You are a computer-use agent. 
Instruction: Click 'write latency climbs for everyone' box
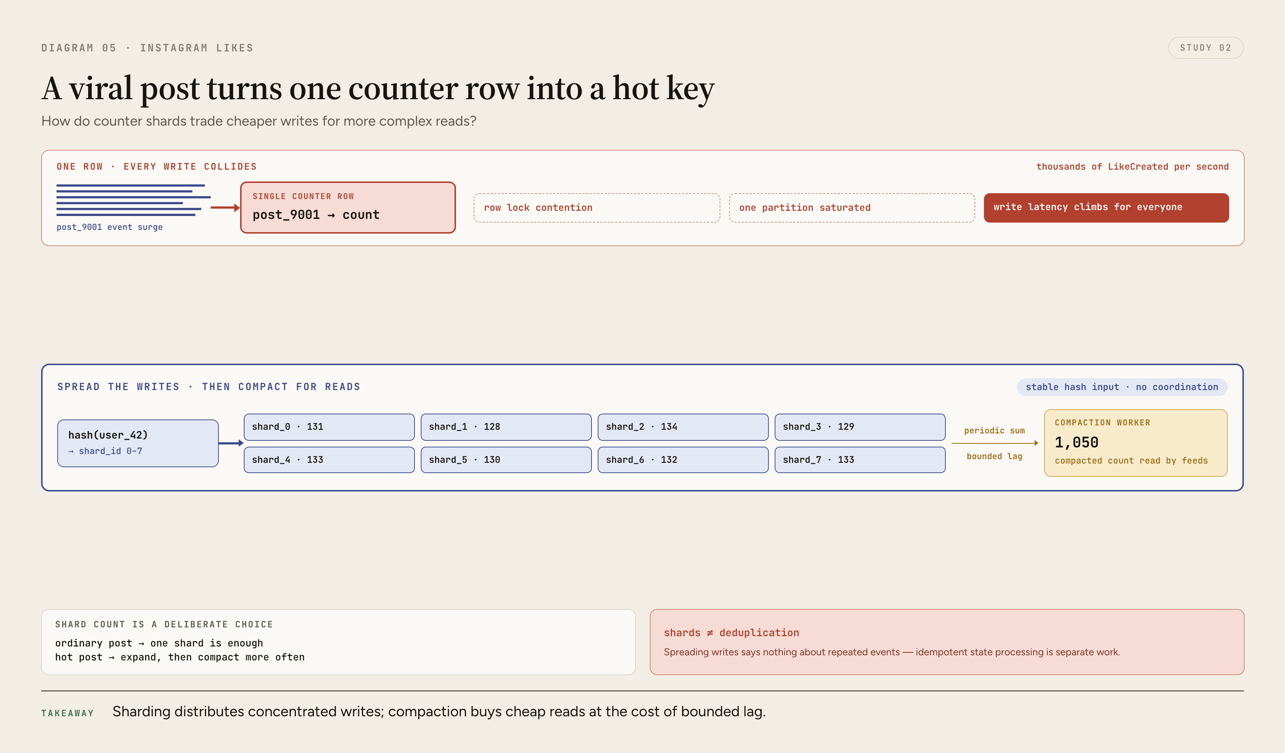click(x=1106, y=208)
